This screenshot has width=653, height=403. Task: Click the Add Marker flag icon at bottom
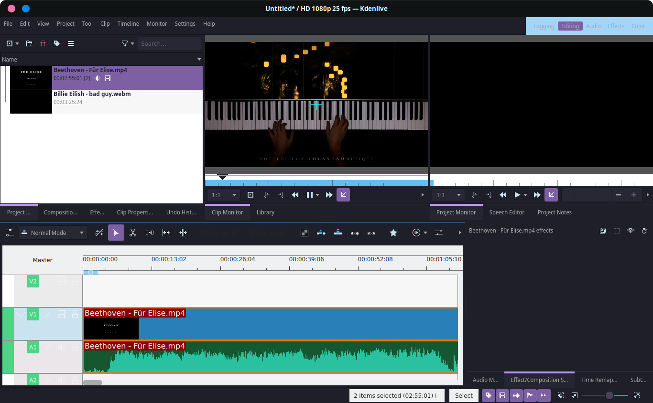pyautogui.click(x=530, y=395)
